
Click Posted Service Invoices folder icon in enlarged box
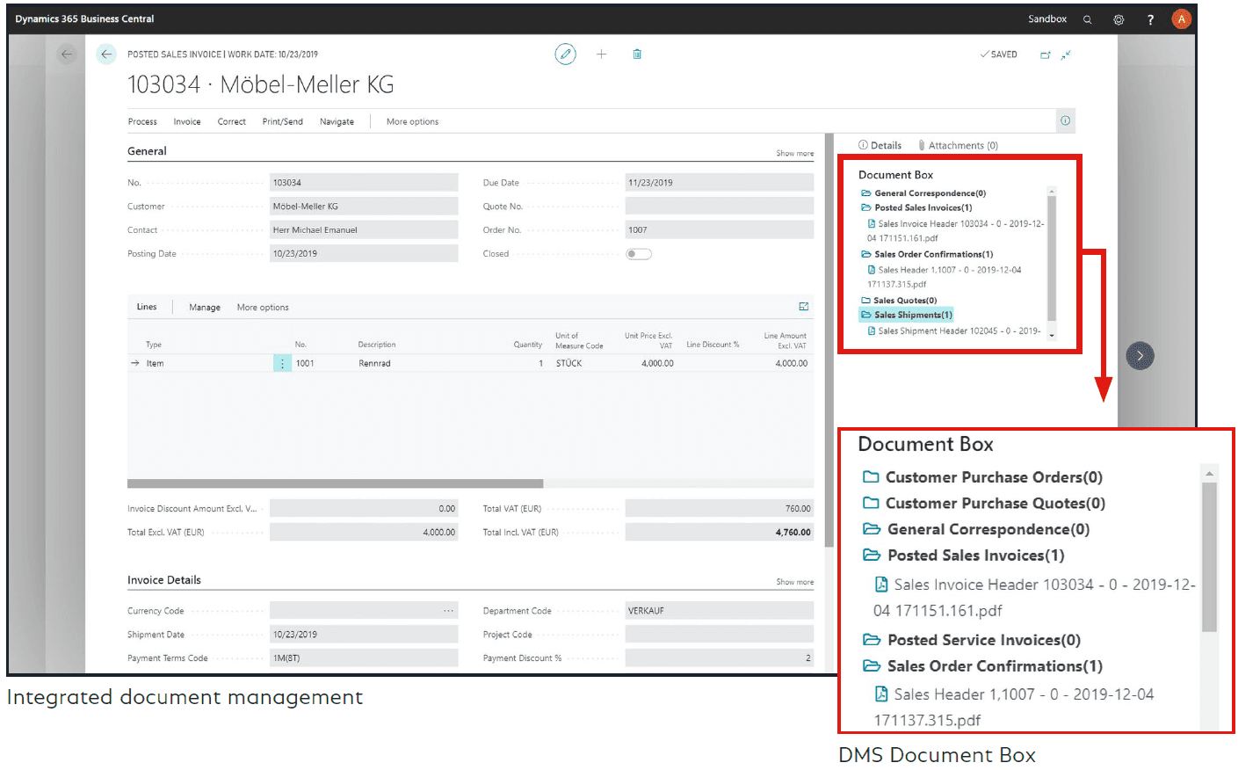872,640
